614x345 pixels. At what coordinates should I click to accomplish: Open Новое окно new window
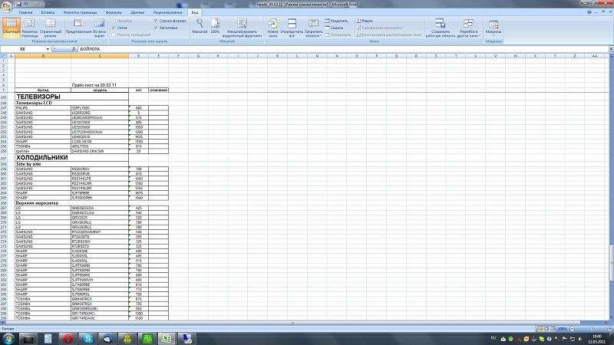[x=272, y=28]
